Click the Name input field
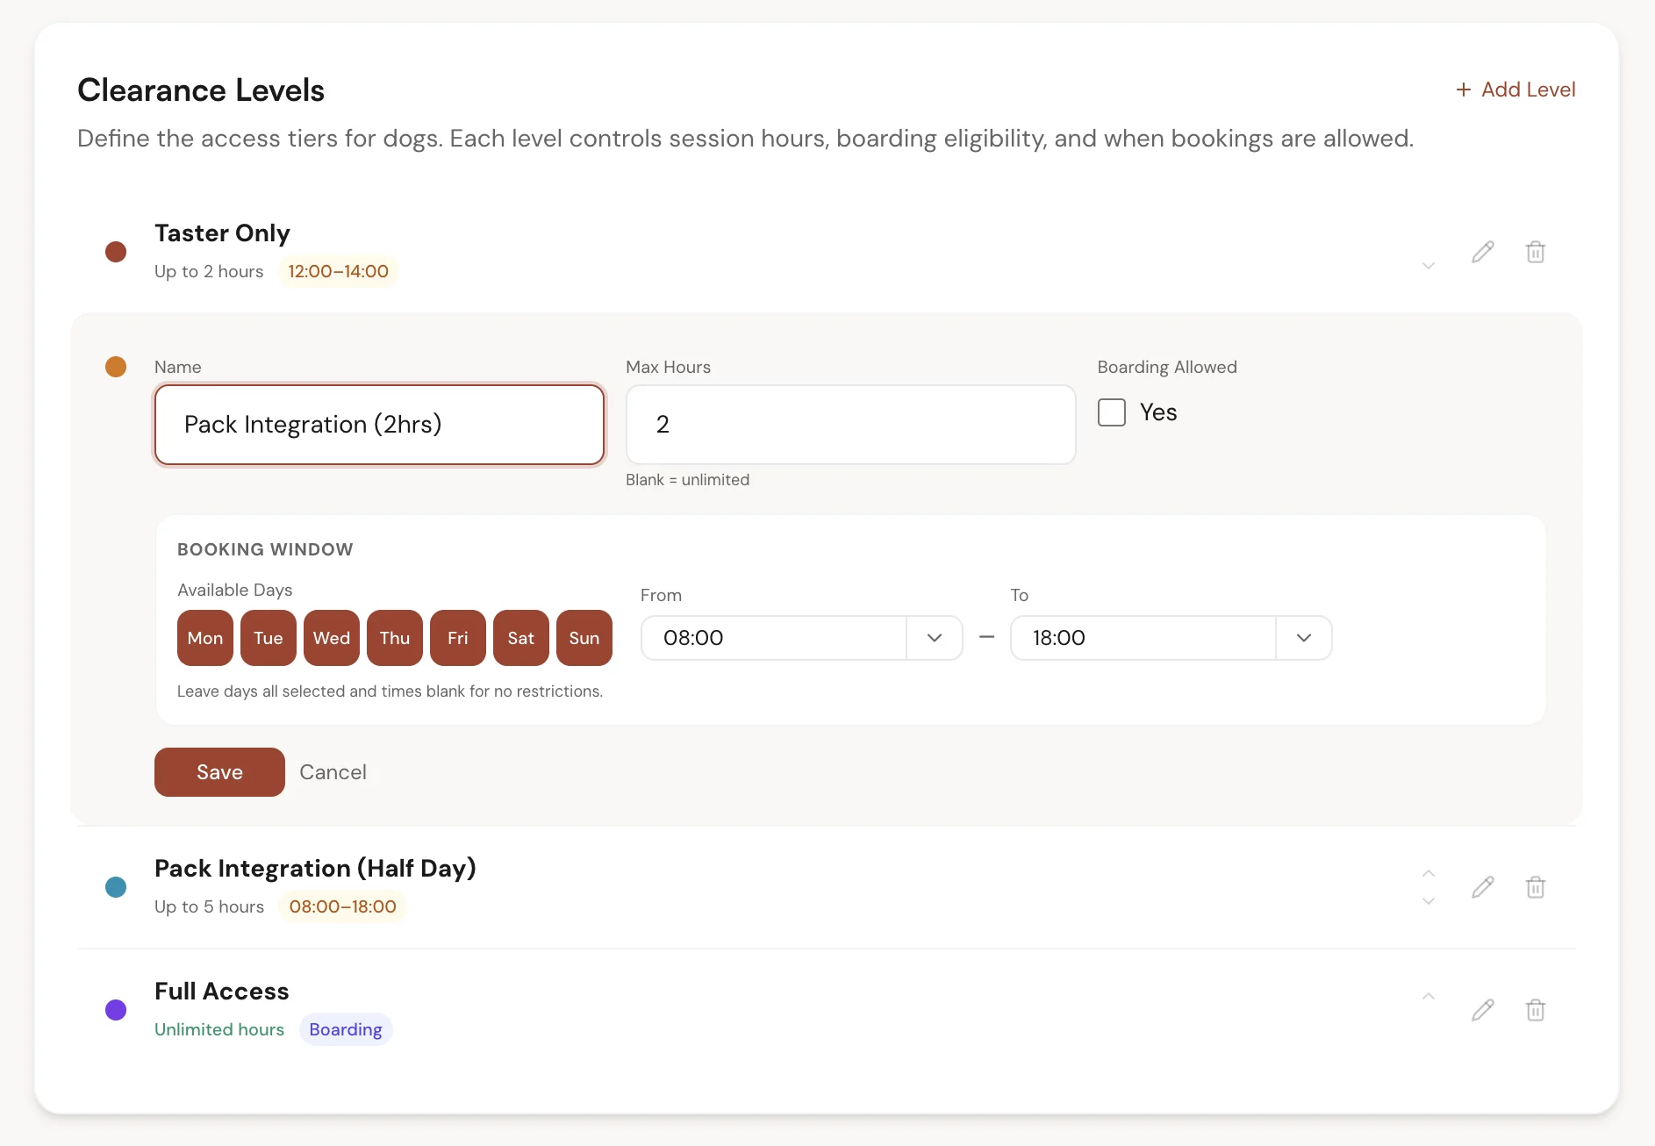This screenshot has height=1146, width=1655. click(x=379, y=425)
